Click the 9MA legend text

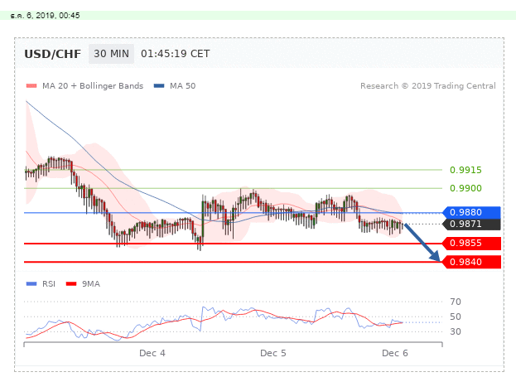[91, 284]
